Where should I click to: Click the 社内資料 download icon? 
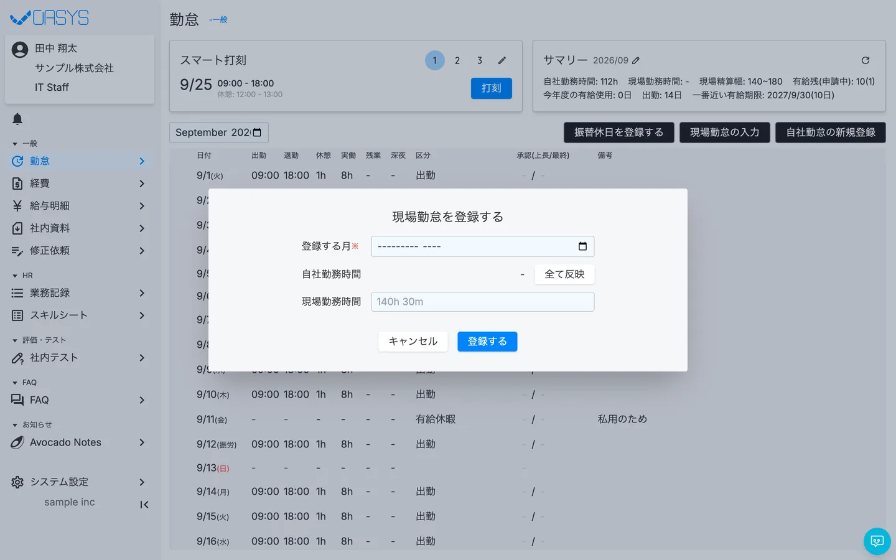tap(17, 228)
